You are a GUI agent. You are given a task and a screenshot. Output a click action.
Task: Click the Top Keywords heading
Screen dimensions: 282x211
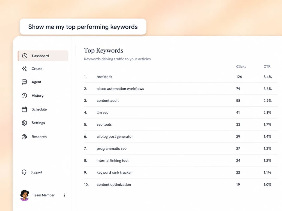click(104, 51)
